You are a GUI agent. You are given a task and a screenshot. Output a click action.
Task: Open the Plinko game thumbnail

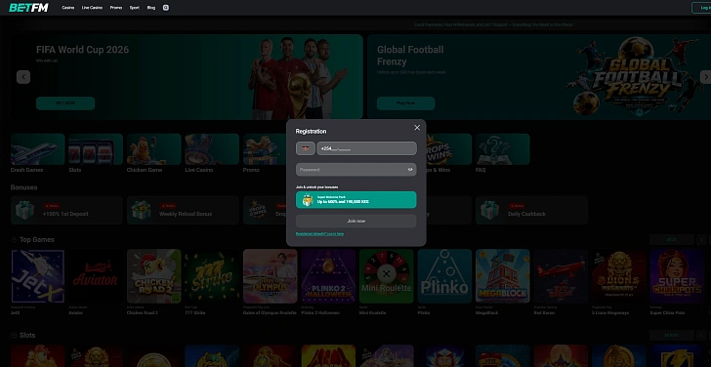[x=444, y=276]
